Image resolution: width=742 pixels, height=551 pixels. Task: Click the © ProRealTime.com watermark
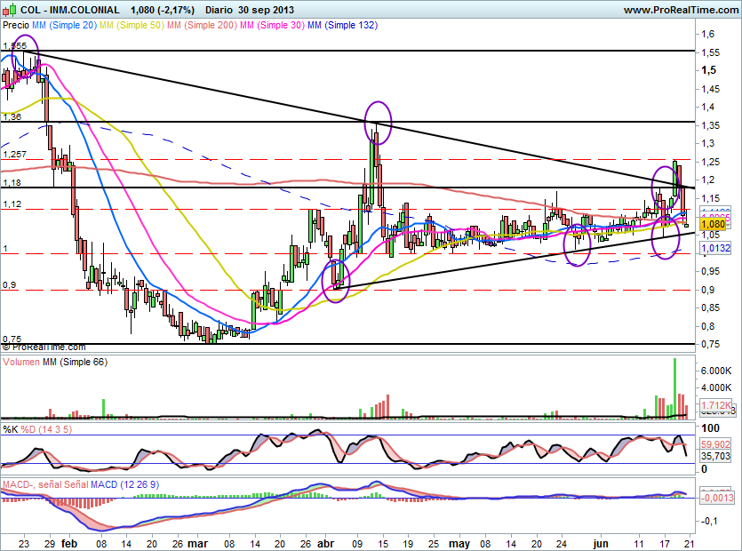pyautogui.click(x=44, y=347)
